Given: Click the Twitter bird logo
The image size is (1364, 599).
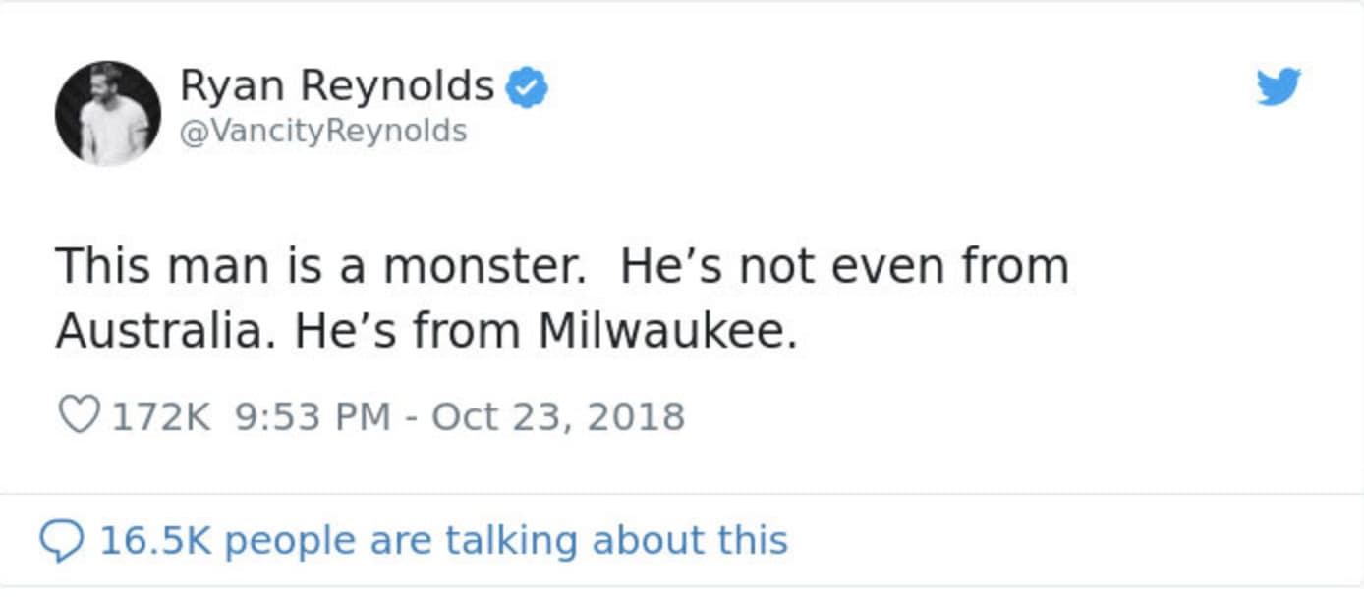Looking at the screenshot, I should [x=1279, y=87].
